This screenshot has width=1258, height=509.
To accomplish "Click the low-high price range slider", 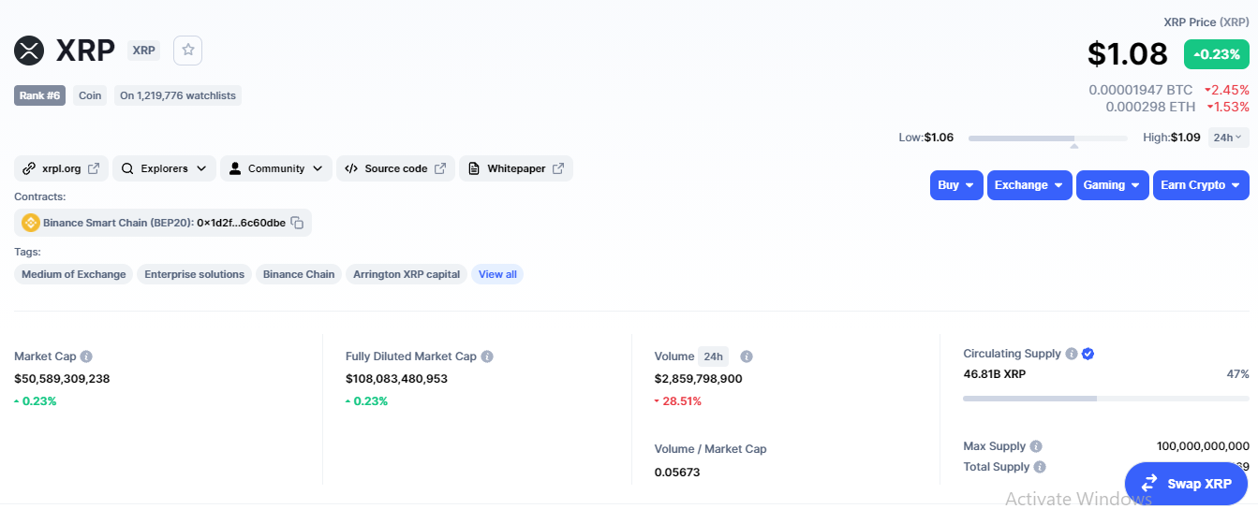I will (x=1047, y=138).
